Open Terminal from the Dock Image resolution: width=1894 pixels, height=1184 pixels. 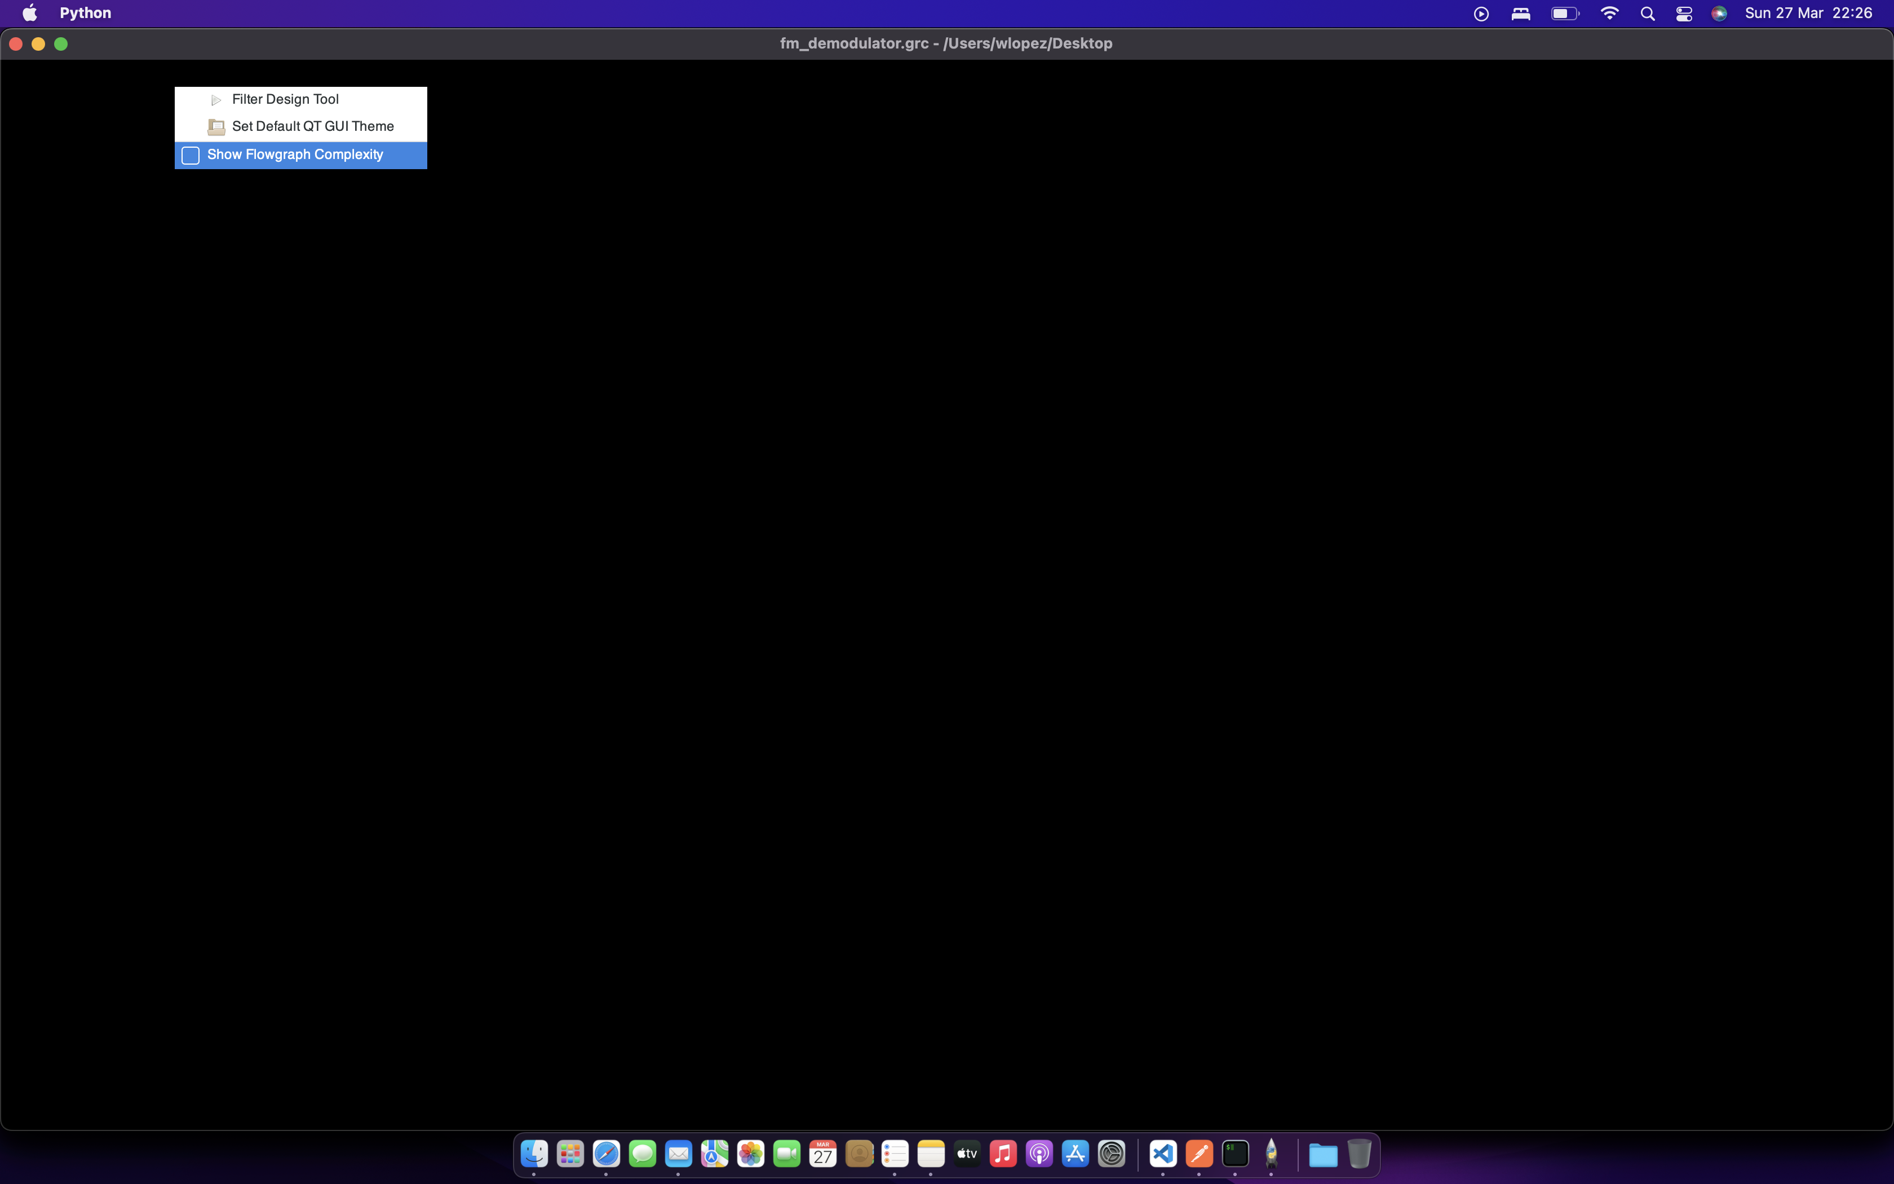(1236, 1152)
